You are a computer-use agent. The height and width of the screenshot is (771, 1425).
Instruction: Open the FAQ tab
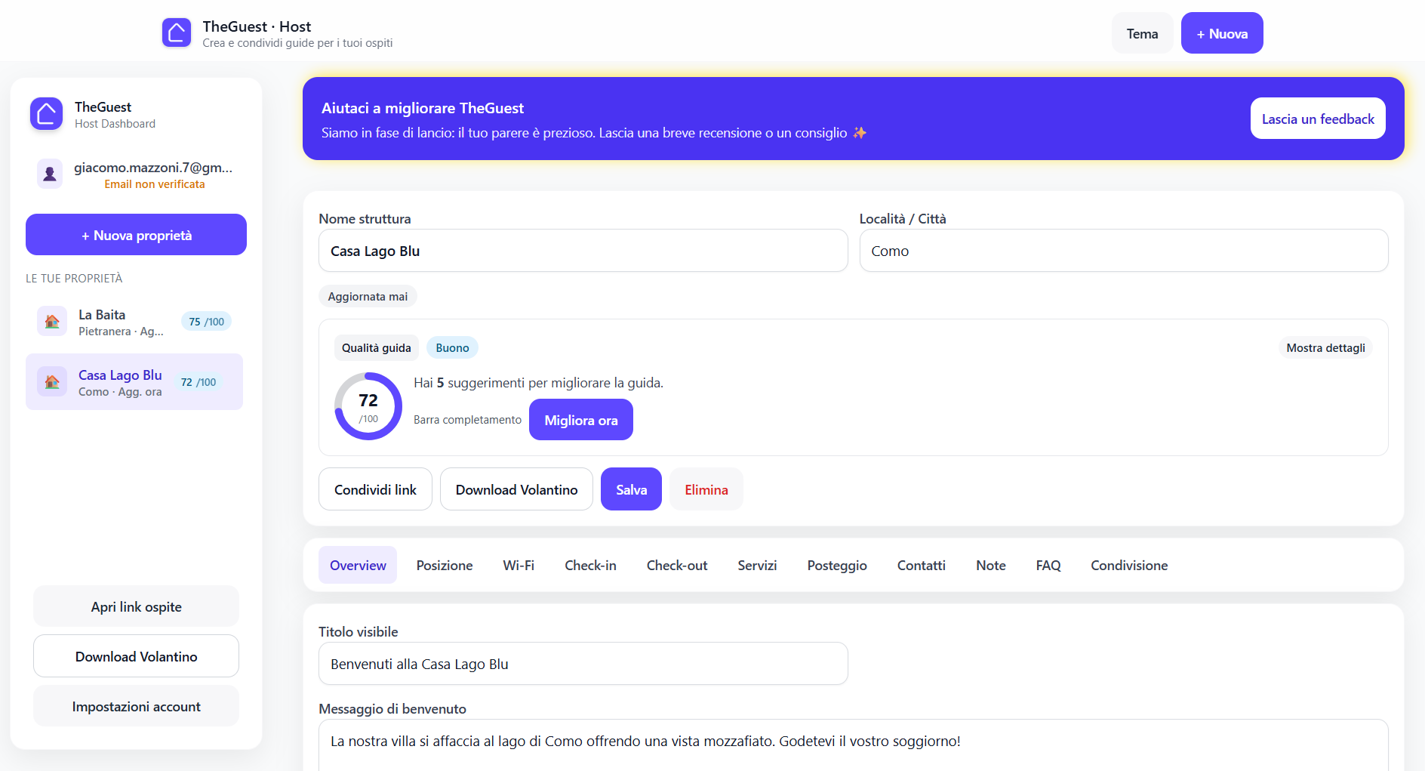pyautogui.click(x=1048, y=565)
